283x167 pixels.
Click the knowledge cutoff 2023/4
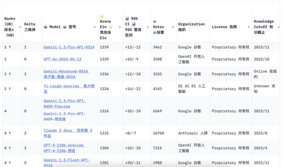(x=261, y=148)
